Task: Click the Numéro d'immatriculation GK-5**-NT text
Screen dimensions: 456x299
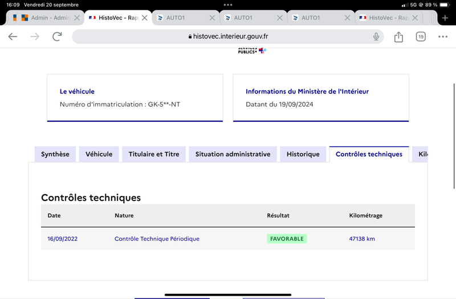Action: point(120,104)
